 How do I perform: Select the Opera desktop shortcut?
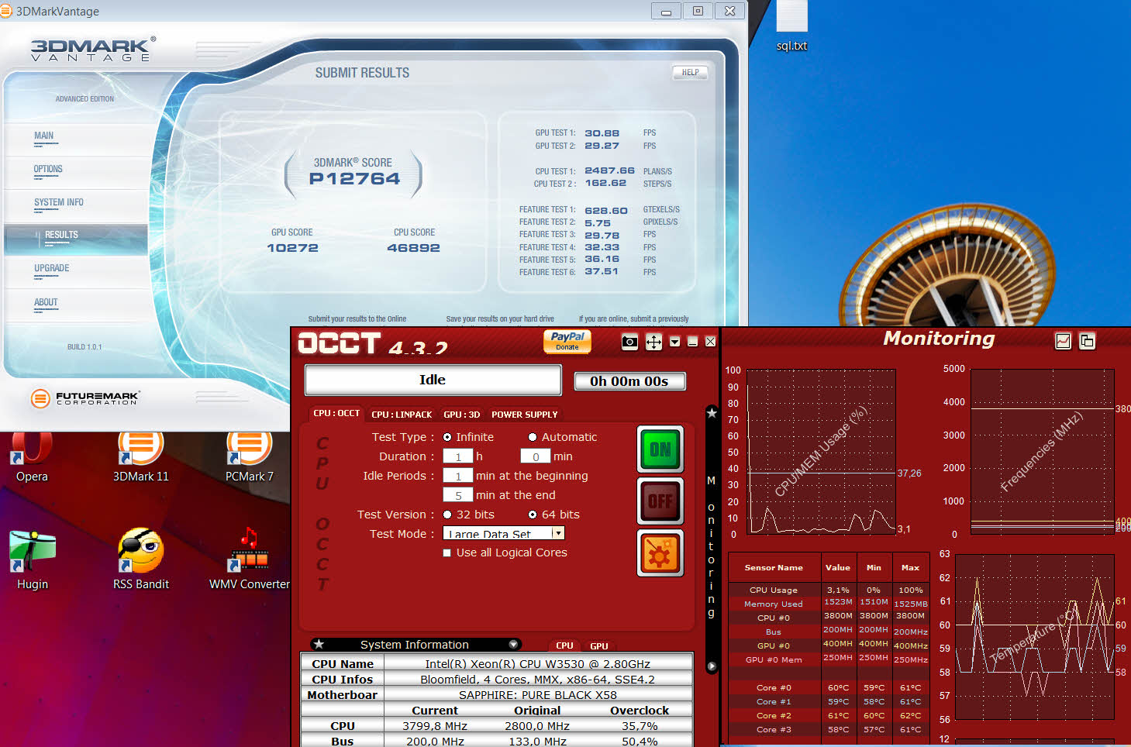[x=32, y=457]
